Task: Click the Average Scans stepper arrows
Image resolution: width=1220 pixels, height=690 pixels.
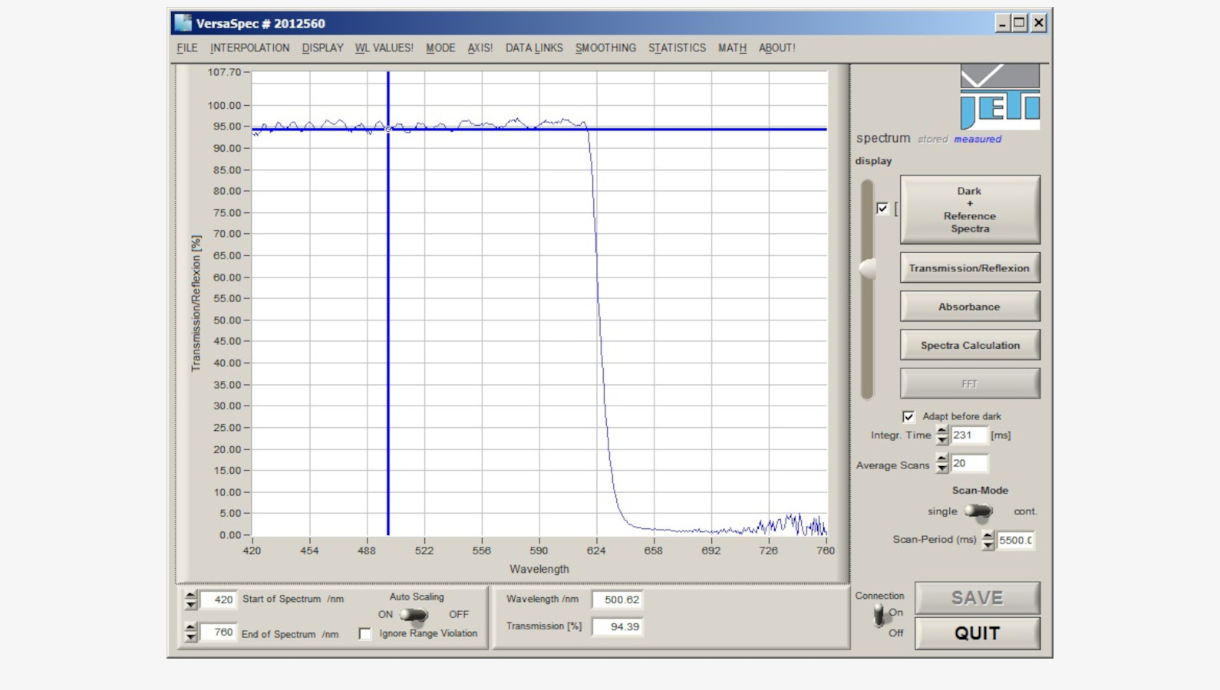Action: pos(941,464)
